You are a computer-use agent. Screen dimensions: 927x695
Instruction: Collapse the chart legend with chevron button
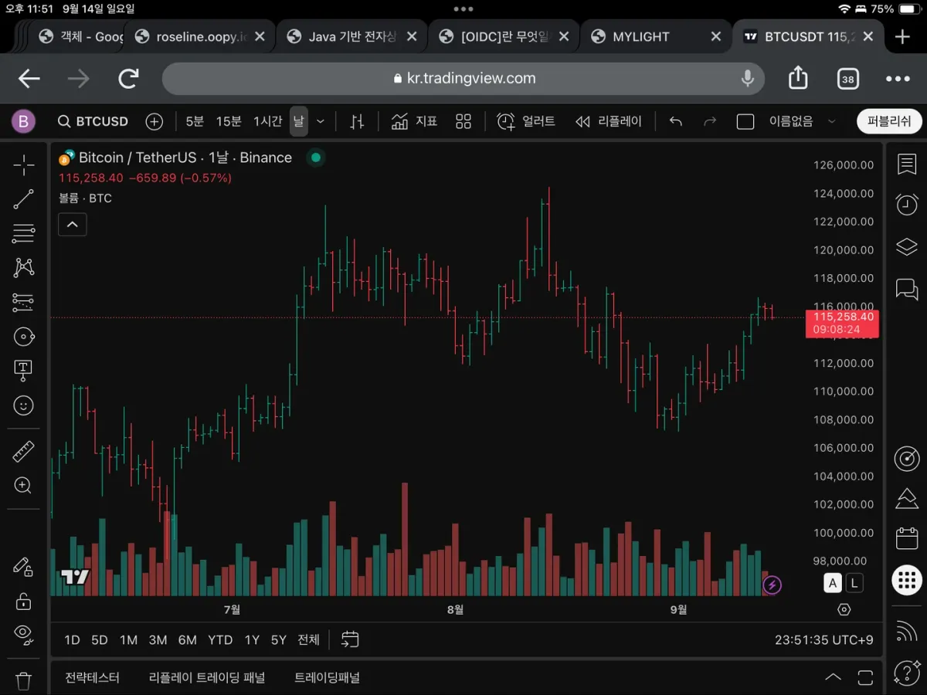(73, 225)
